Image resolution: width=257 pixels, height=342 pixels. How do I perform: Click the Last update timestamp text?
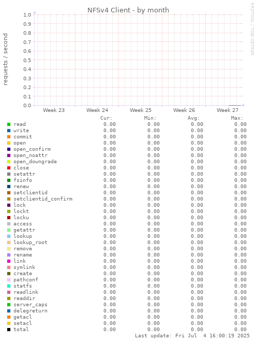192,336
